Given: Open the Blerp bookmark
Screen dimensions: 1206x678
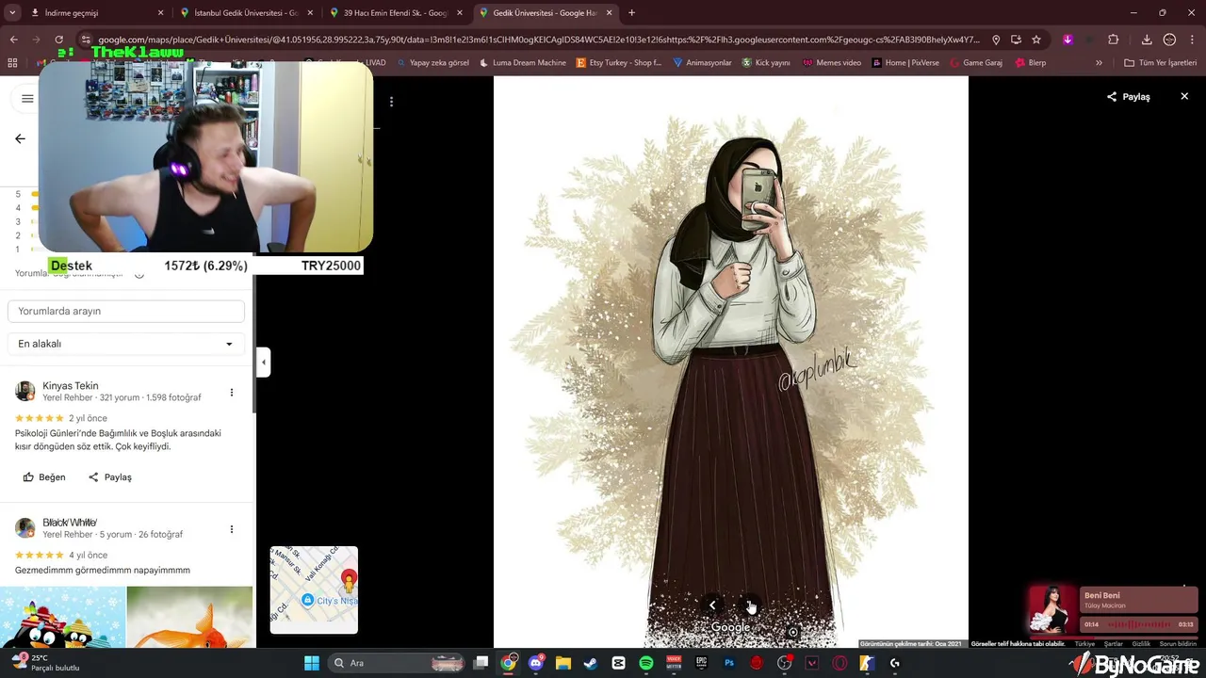Looking at the screenshot, I should coord(1031,62).
